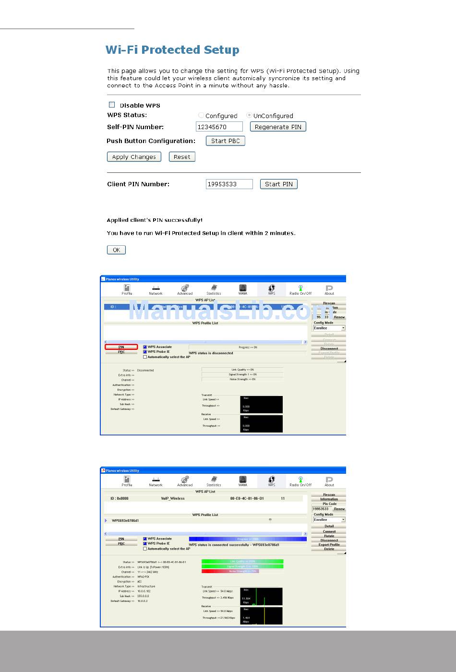
Task: Click the Self-PIN Number field 12345670
Action: 219,127
